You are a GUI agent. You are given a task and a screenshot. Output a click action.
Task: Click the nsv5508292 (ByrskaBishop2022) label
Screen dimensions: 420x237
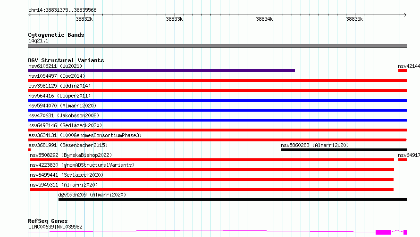(x=71, y=155)
